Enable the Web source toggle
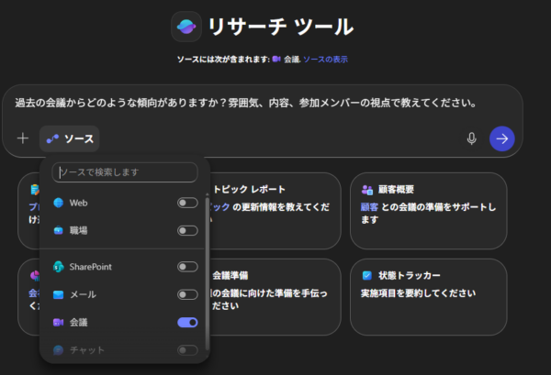The image size is (551, 375). click(187, 203)
